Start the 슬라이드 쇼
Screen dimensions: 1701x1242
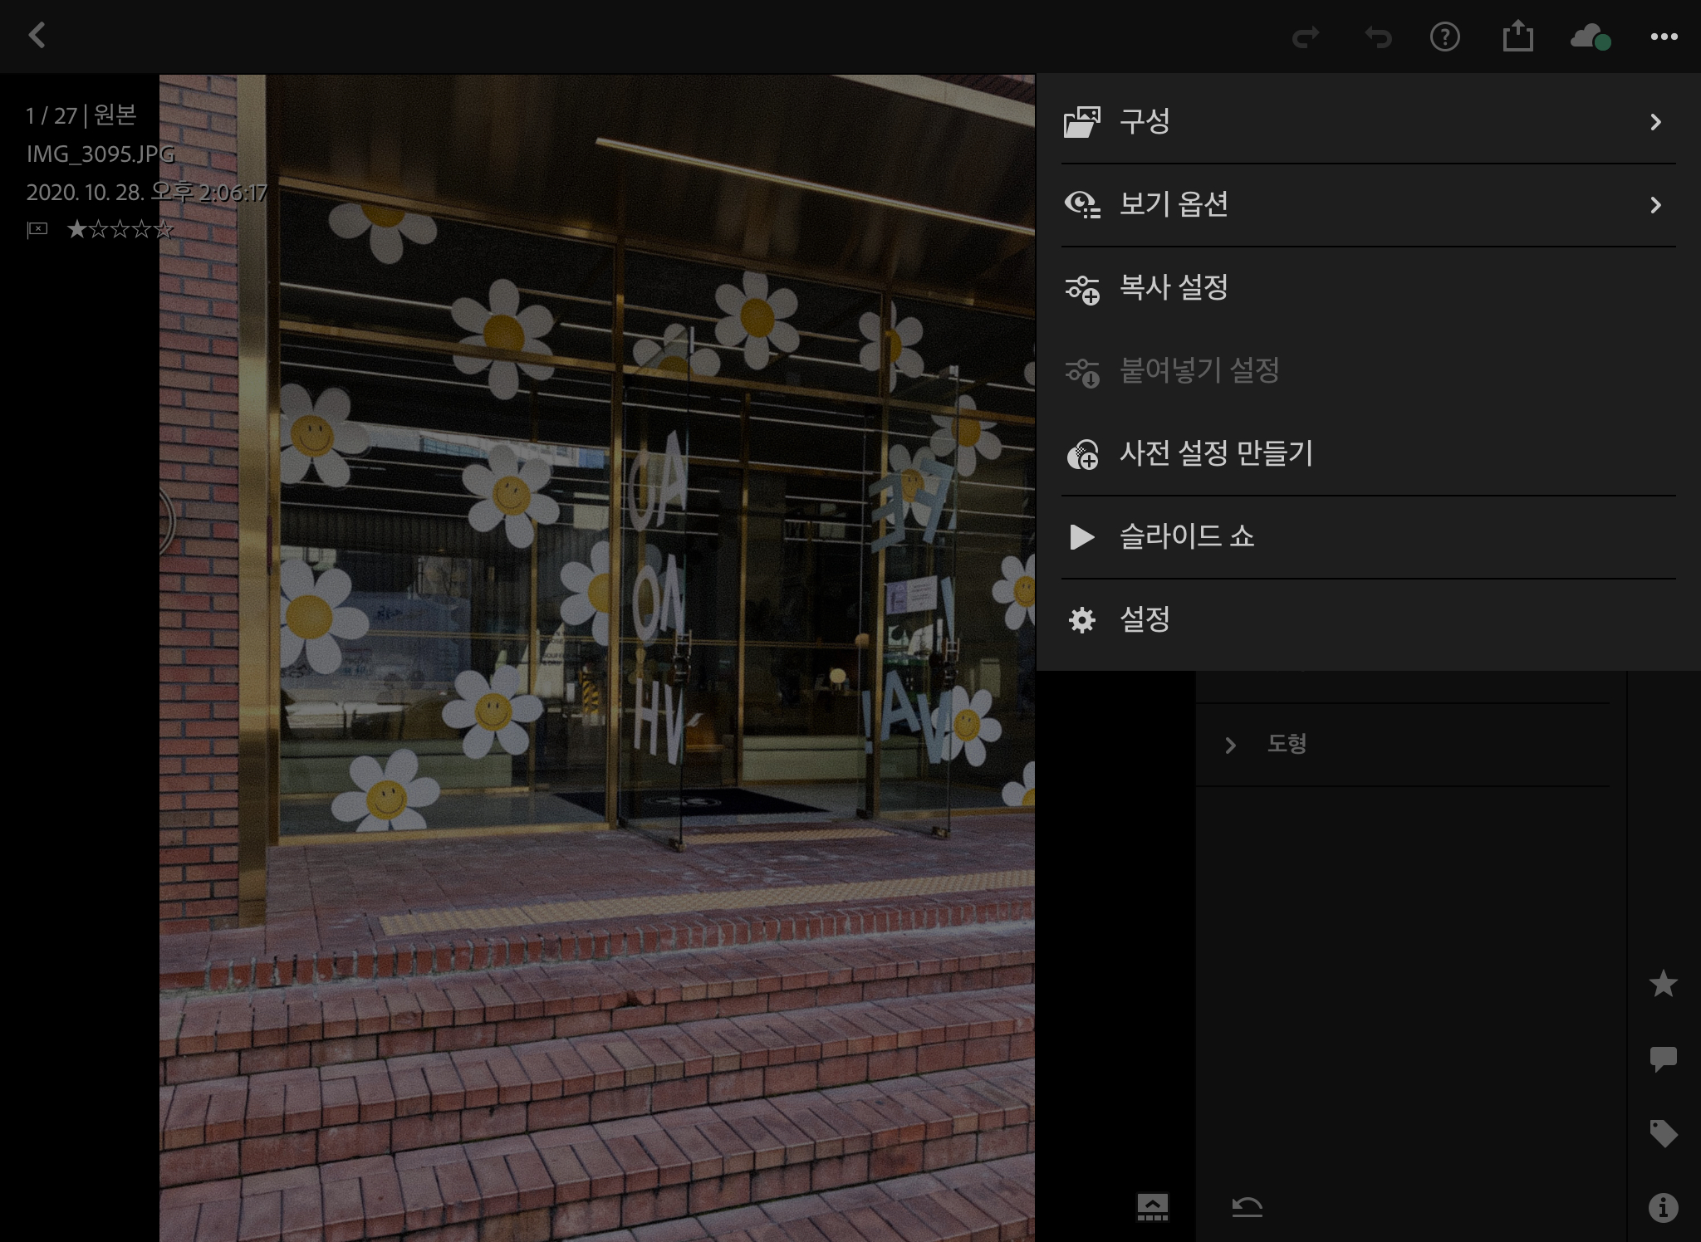click(x=1186, y=537)
